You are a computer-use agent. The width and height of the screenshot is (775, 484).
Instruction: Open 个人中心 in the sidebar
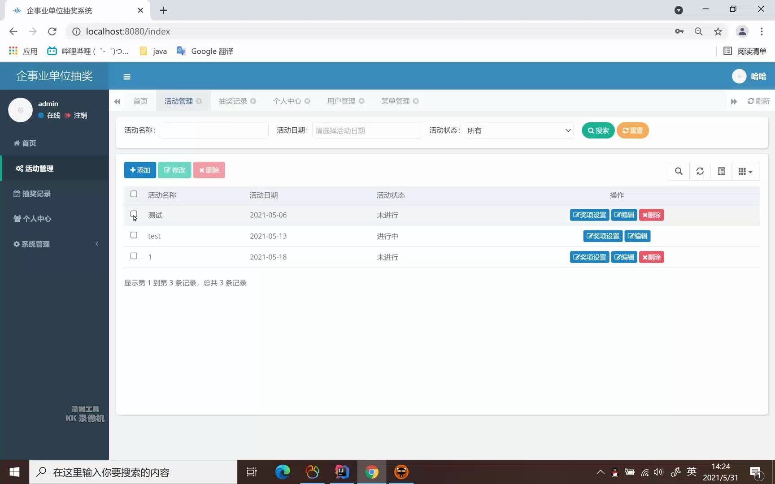click(x=55, y=219)
